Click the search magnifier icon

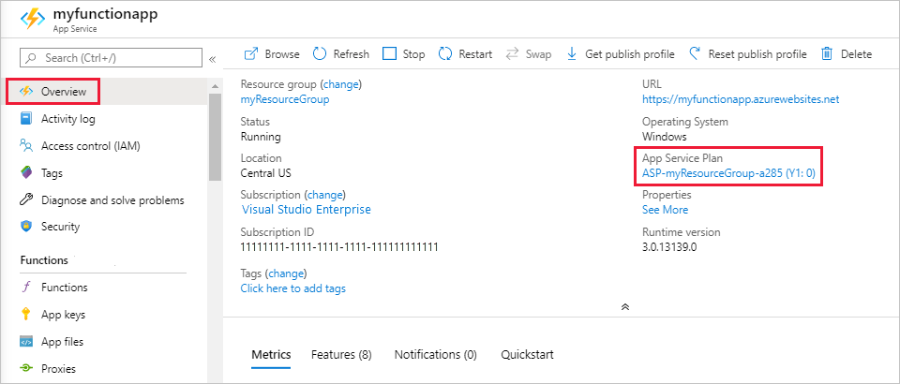click(x=32, y=58)
